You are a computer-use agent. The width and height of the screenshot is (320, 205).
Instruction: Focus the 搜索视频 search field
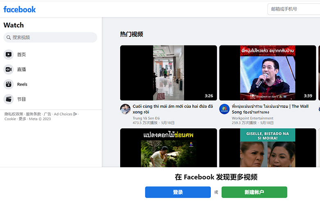pos(50,38)
